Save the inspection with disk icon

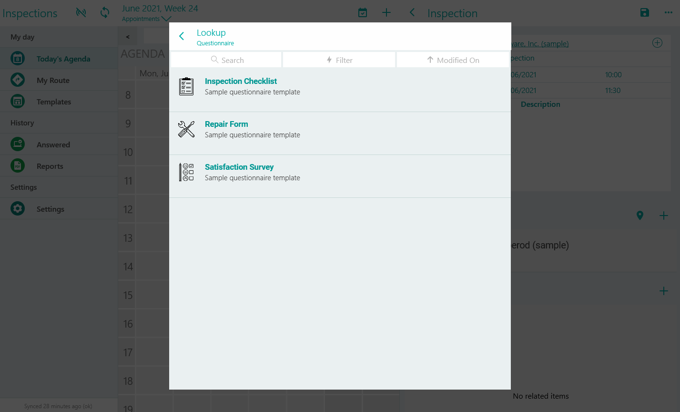click(645, 13)
